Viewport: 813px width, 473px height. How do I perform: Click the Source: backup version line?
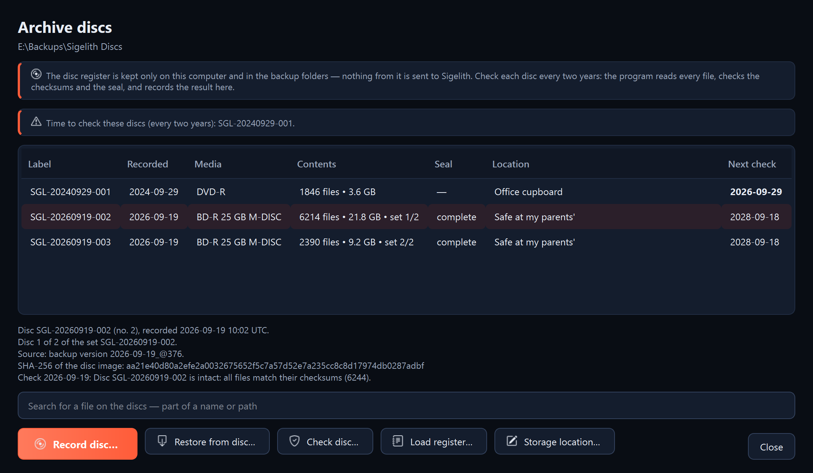coord(101,354)
